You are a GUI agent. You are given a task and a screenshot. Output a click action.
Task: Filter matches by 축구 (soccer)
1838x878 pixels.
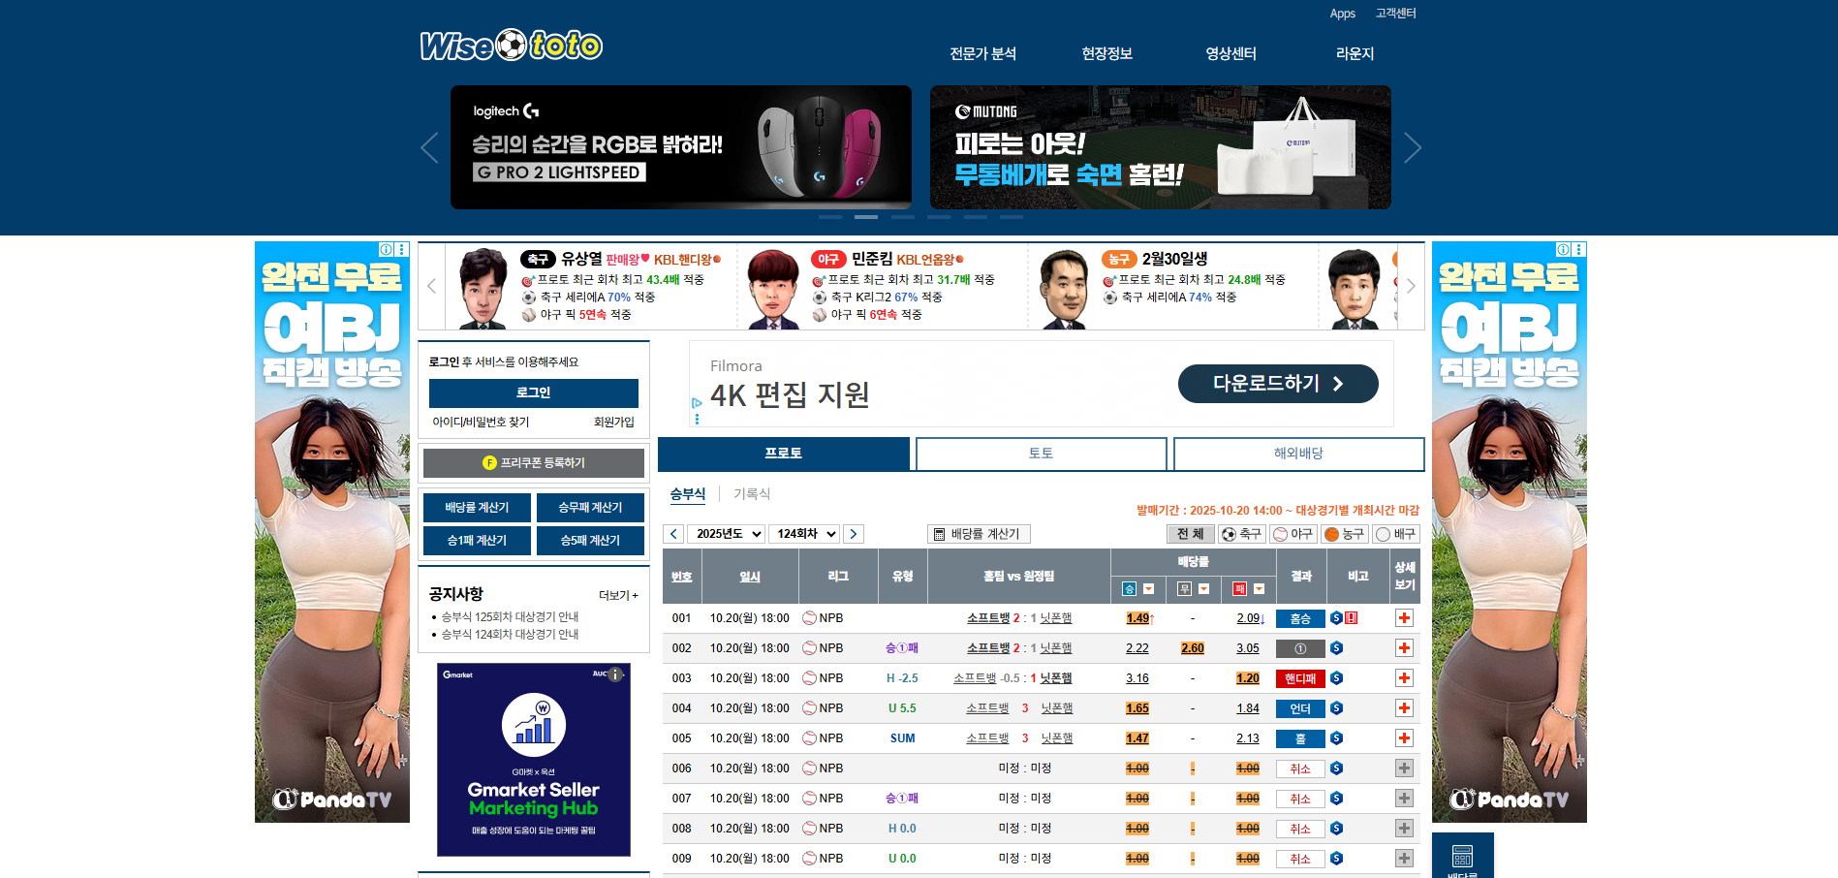(x=1241, y=534)
